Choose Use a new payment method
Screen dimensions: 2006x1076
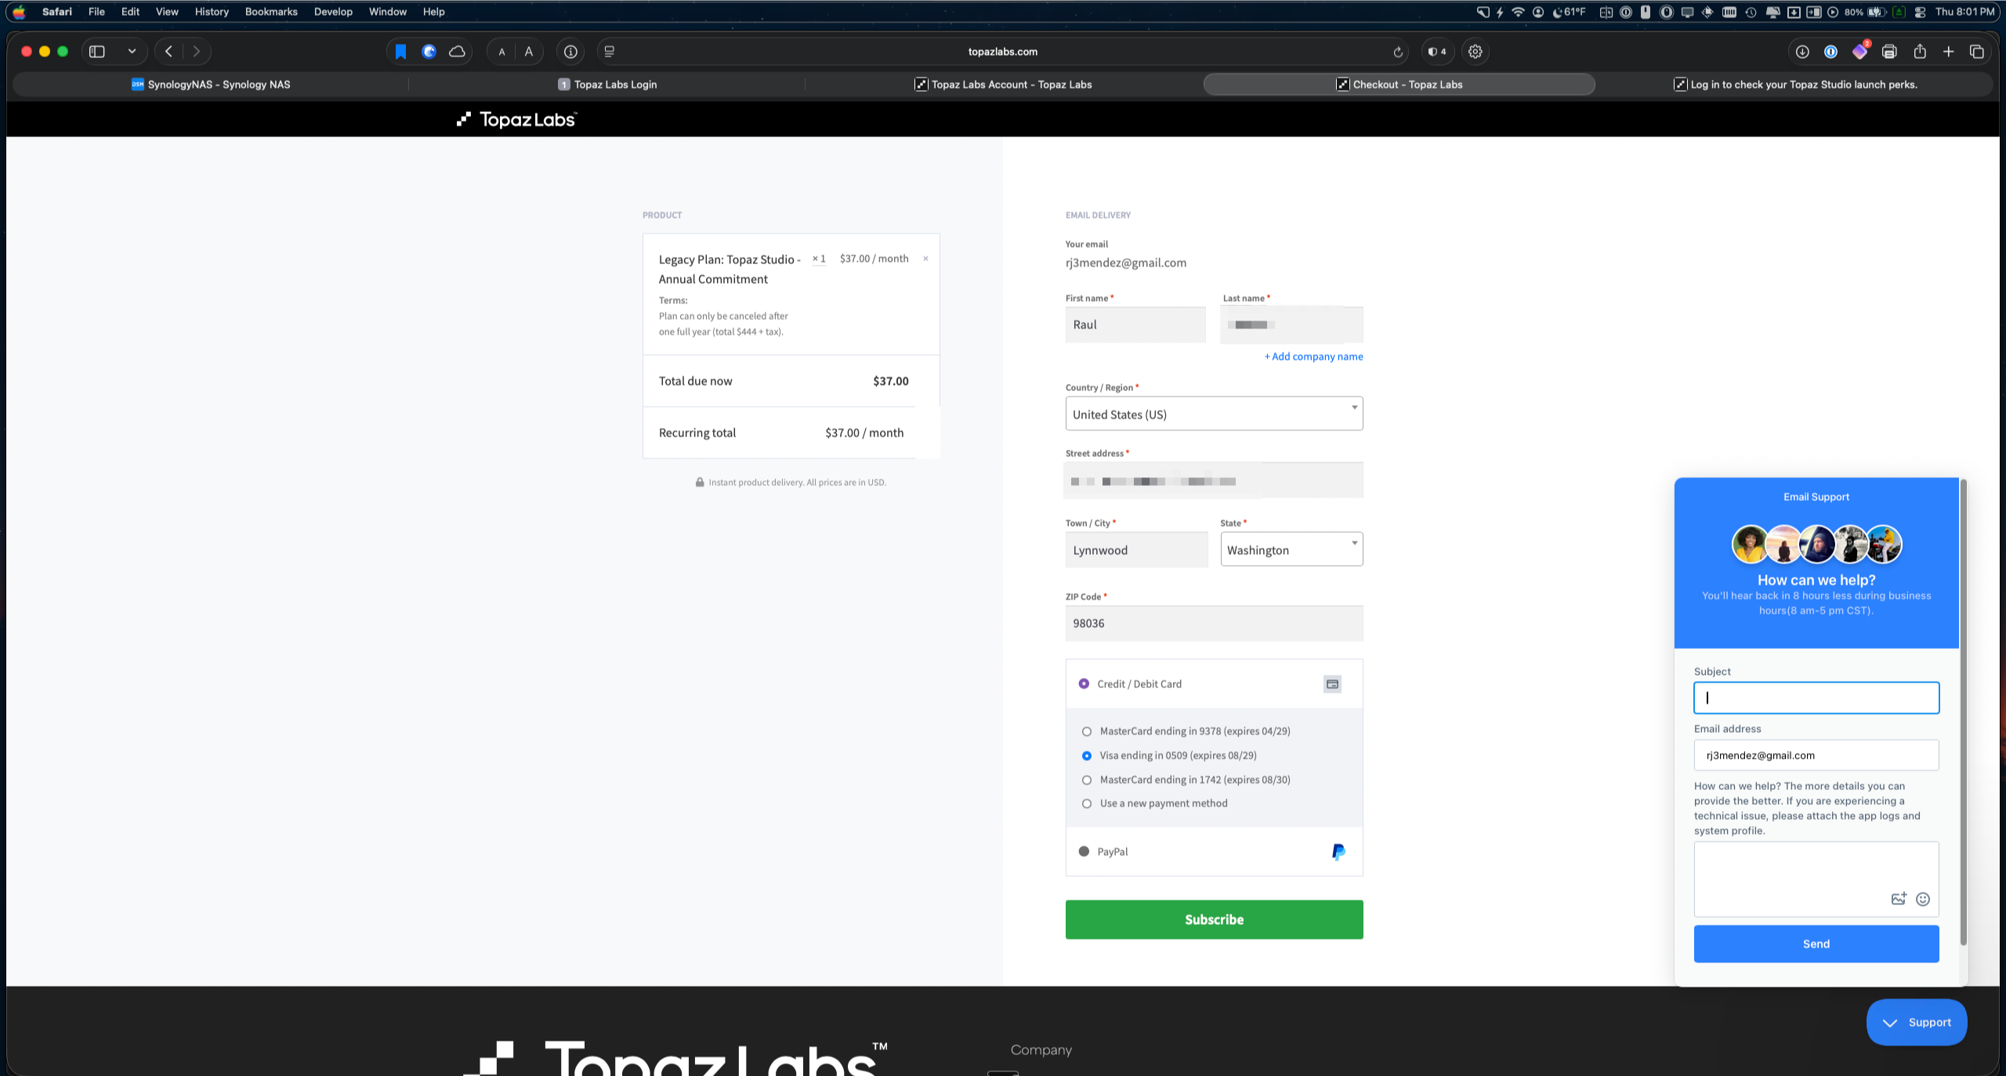[x=1086, y=803]
